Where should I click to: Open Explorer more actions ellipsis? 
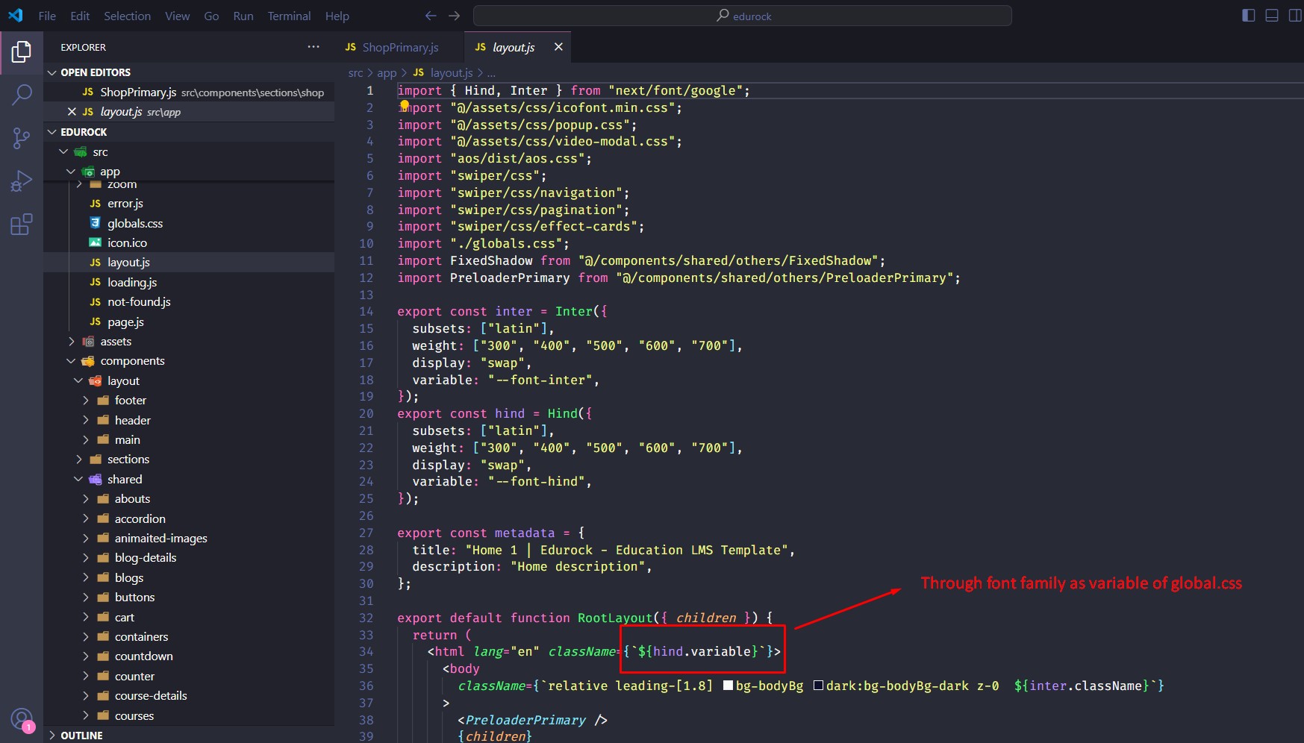313,47
